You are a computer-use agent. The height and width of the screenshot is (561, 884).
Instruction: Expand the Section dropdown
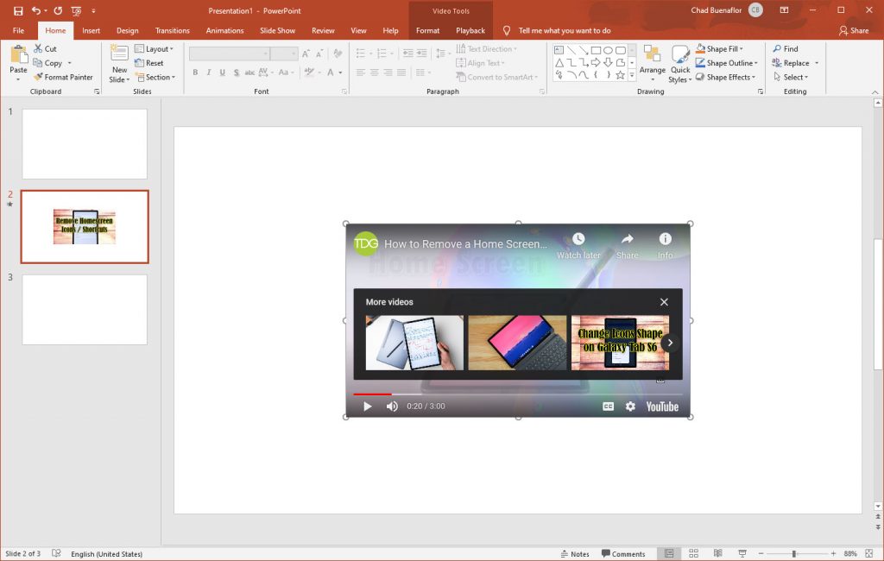pyautogui.click(x=155, y=77)
